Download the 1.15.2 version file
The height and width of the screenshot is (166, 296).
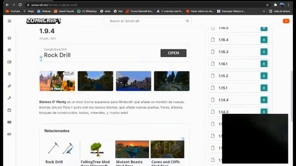[264, 76]
